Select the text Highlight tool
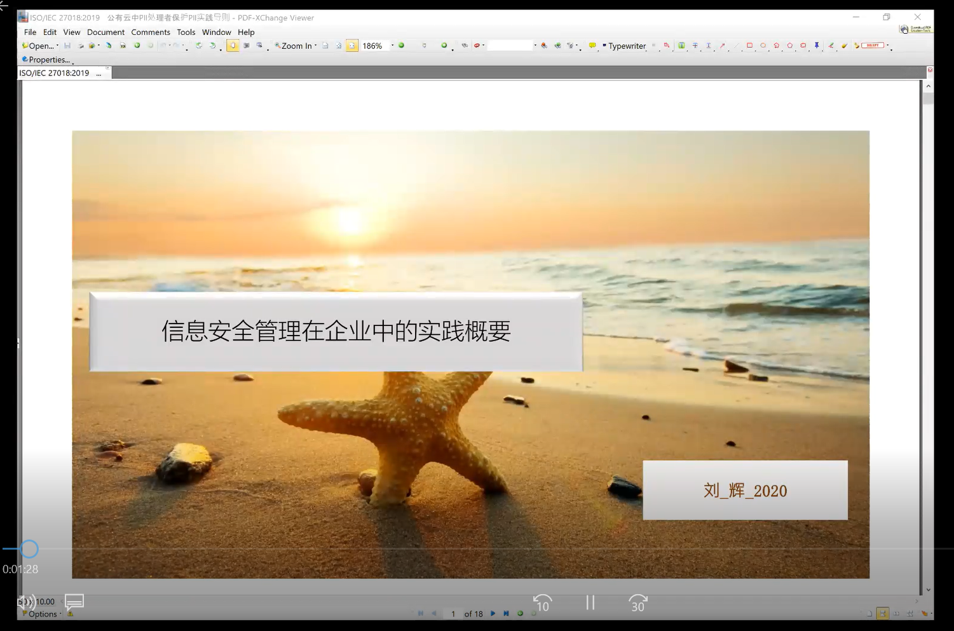Viewport: 954px width, 631px height. point(681,46)
